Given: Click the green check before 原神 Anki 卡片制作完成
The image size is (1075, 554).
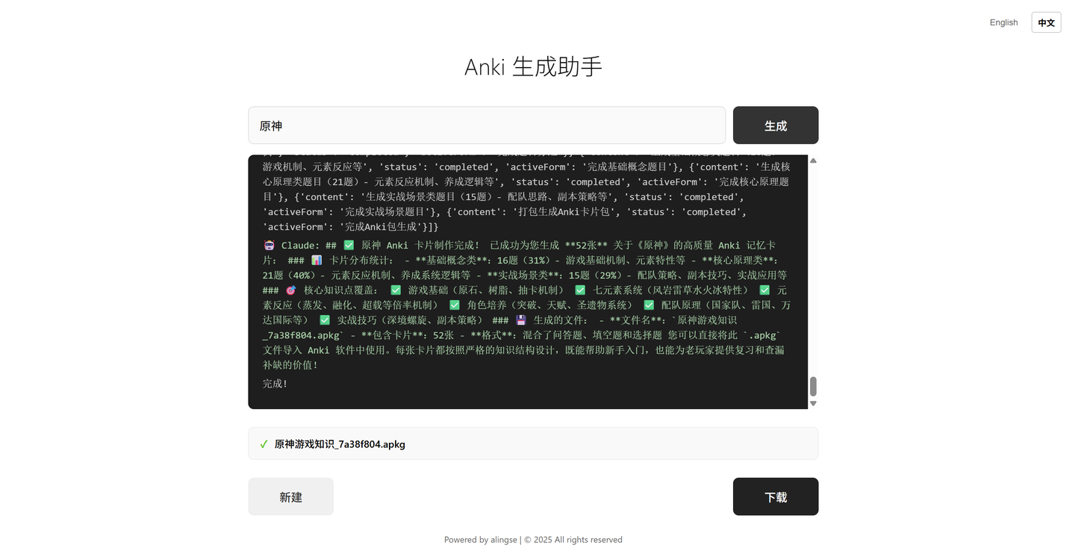Looking at the screenshot, I should pos(349,246).
